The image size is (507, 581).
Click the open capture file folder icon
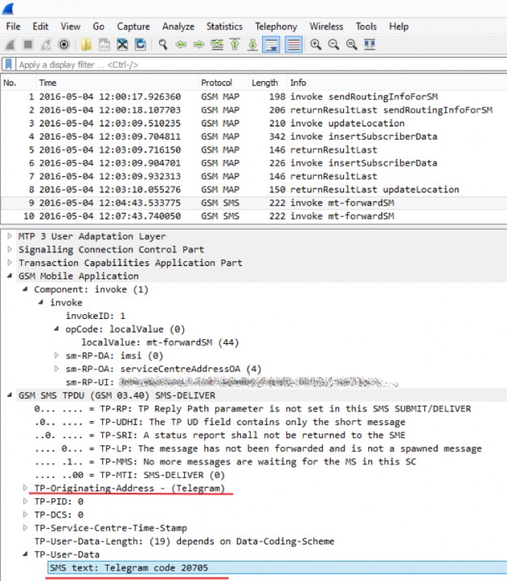(x=86, y=45)
